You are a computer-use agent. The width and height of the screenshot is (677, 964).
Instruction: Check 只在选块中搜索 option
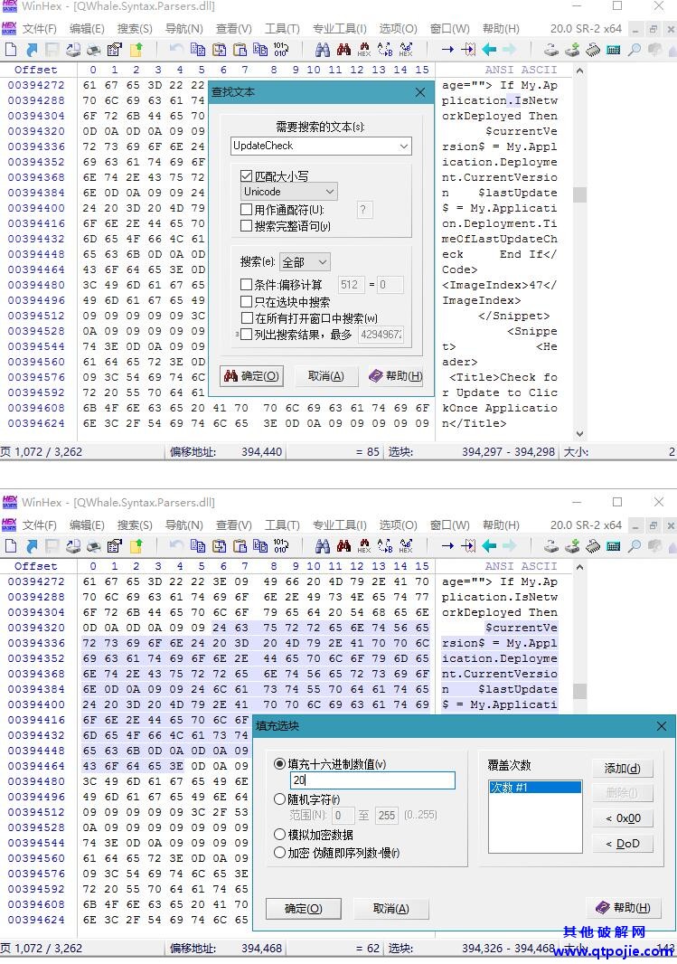[x=247, y=301]
